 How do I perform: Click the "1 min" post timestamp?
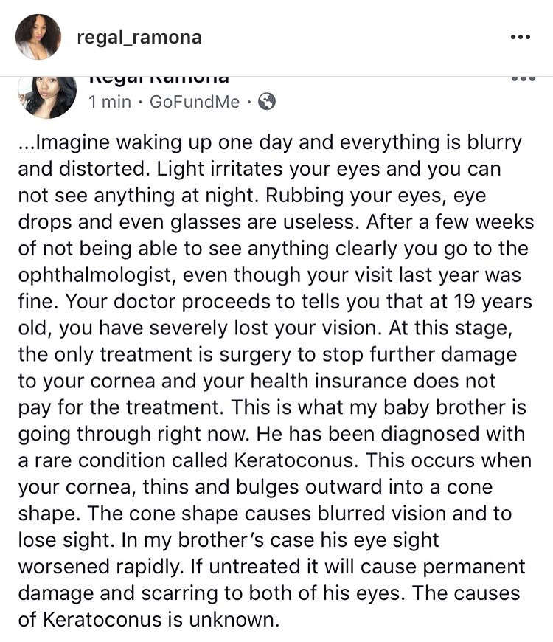(109, 102)
